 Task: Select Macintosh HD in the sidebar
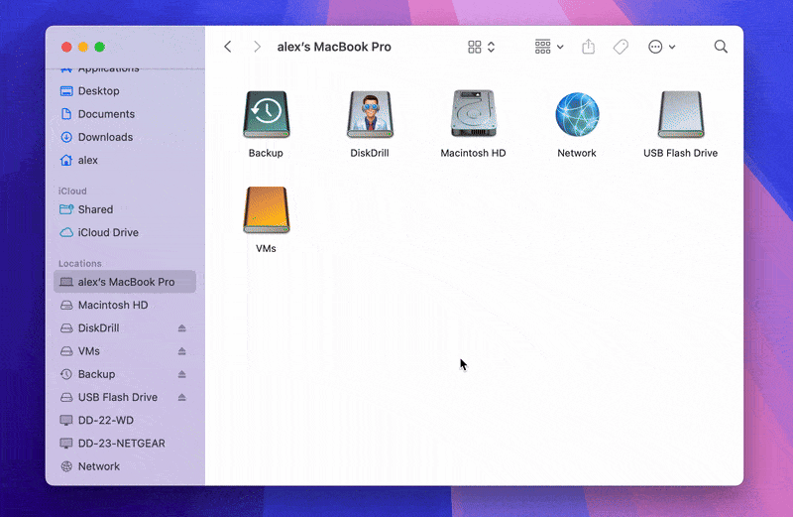pos(125,305)
